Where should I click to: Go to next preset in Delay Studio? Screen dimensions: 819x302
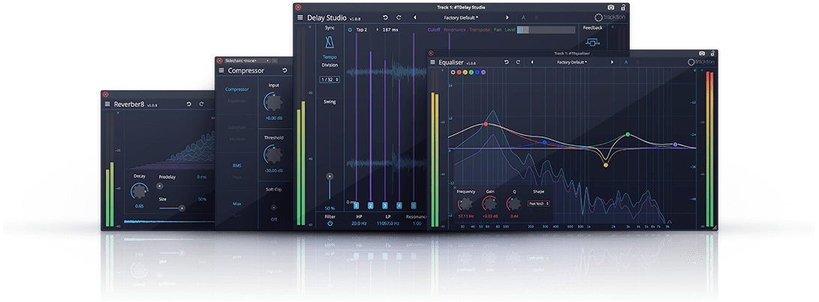507,17
